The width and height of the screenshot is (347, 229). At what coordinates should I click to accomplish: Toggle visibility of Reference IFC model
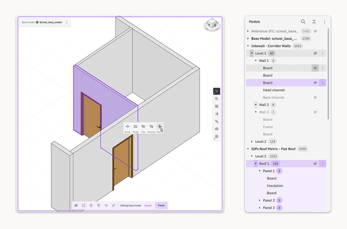click(315, 31)
